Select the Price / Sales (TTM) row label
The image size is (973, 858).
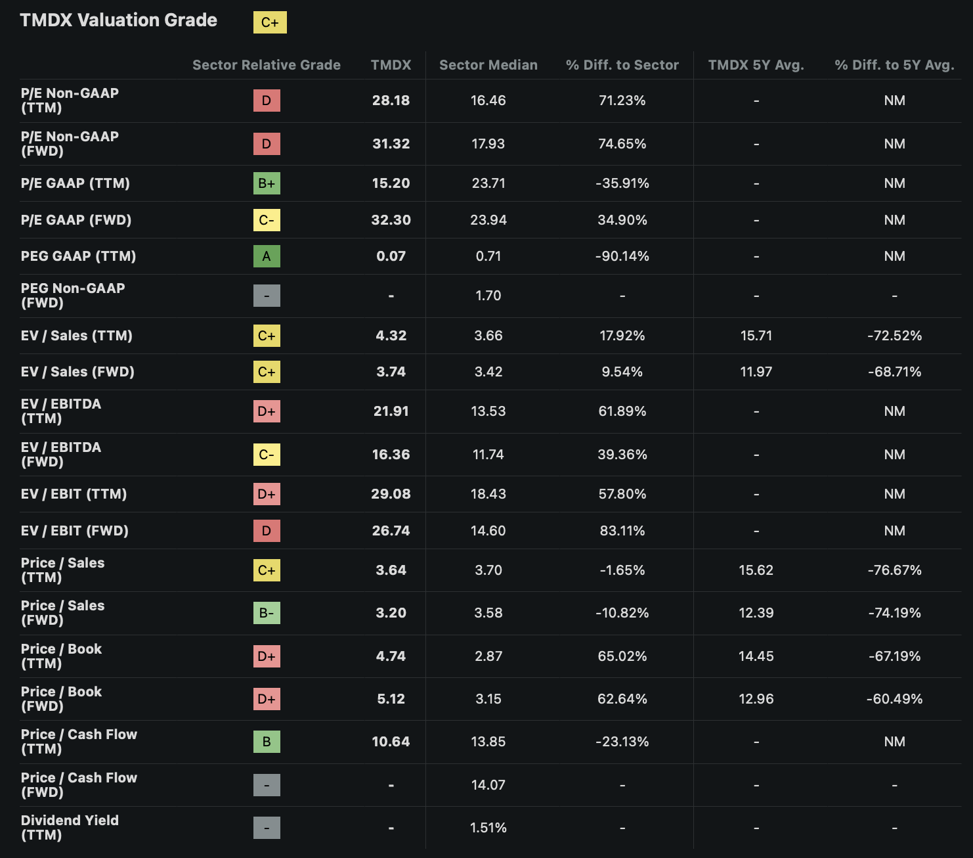click(x=62, y=570)
